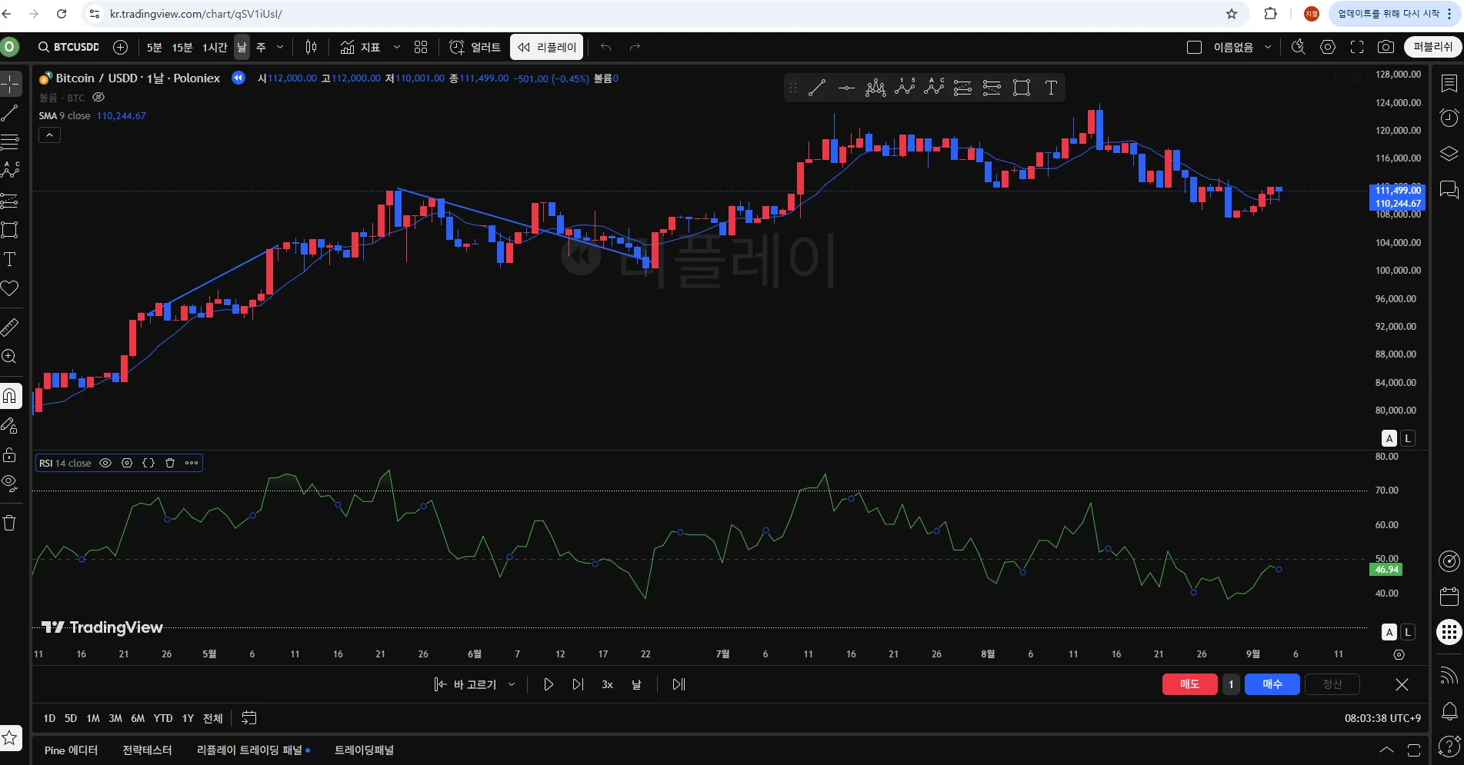Image resolution: width=1464 pixels, height=765 pixels.
Task: Select the text annotation tool in sidebar
Action: [10, 259]
